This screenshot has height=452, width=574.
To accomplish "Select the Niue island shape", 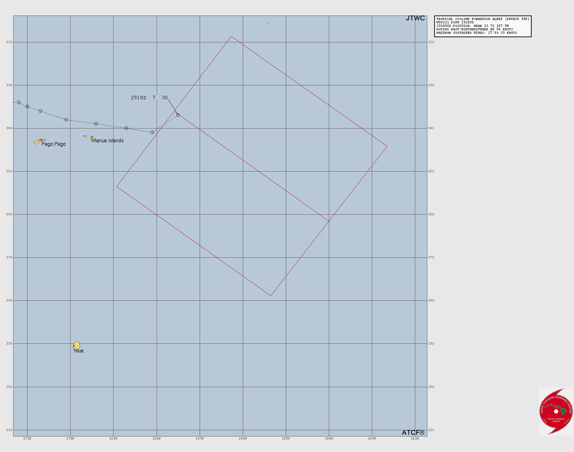I will 77,345.
